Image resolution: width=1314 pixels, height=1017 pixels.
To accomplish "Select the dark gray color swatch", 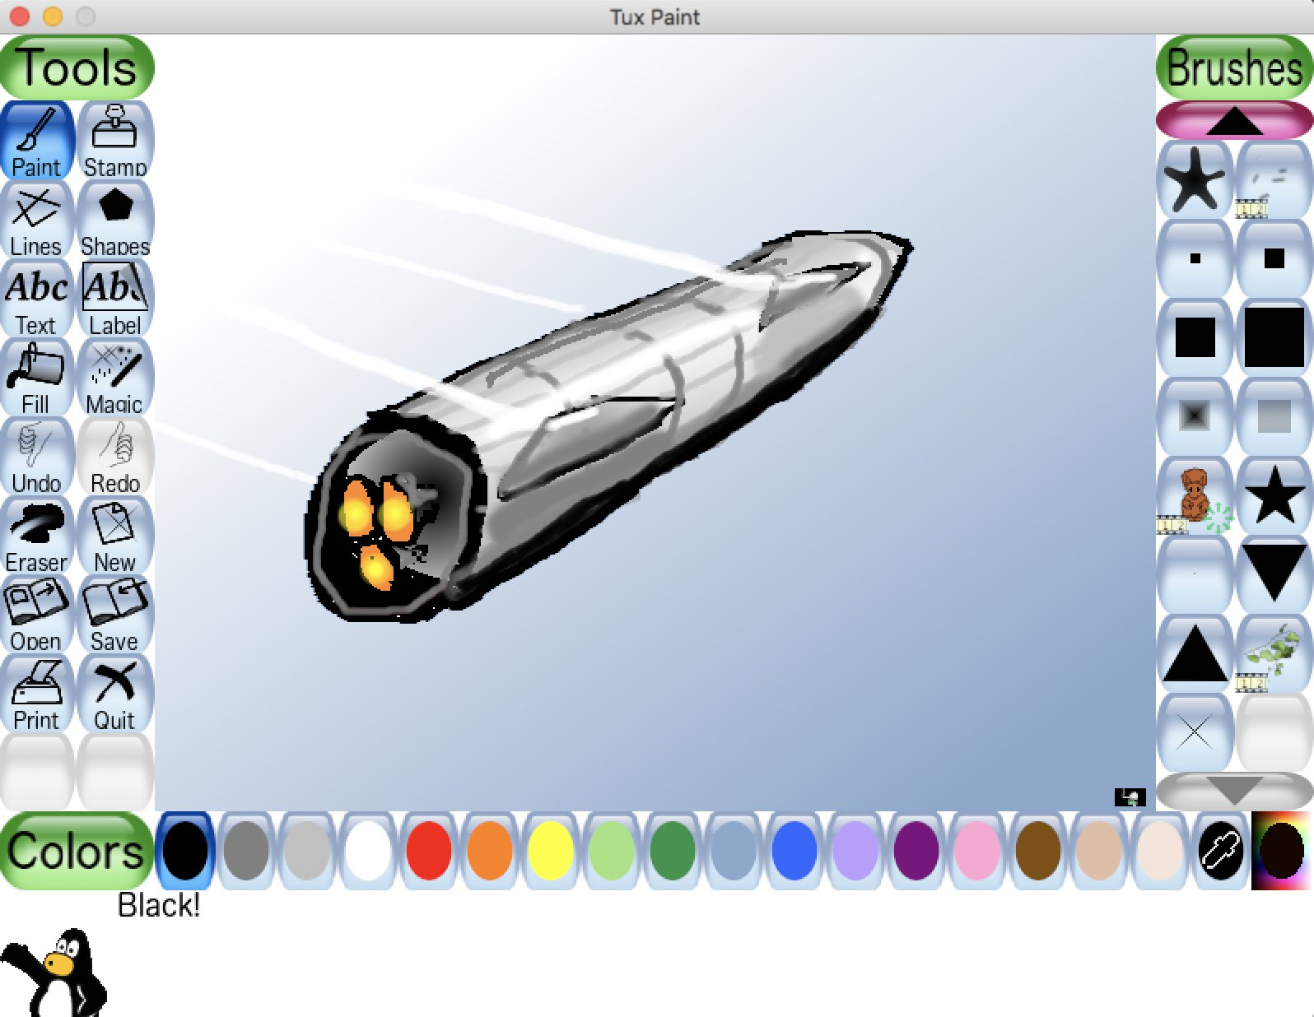I will (246, 850).
